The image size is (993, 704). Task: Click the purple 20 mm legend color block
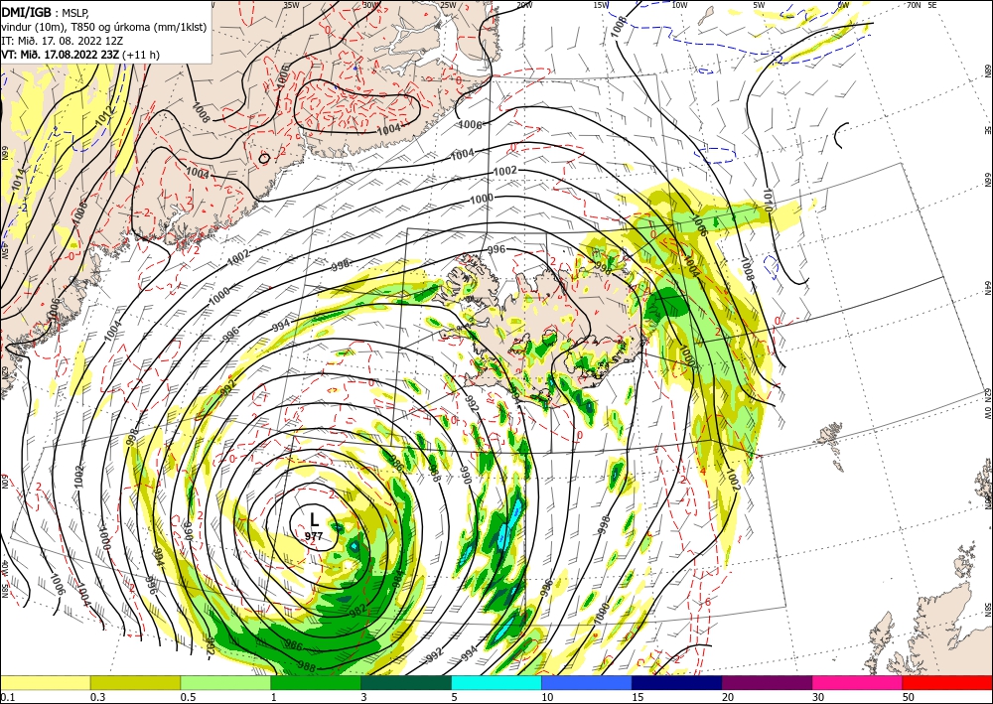(x=767, y=682)
